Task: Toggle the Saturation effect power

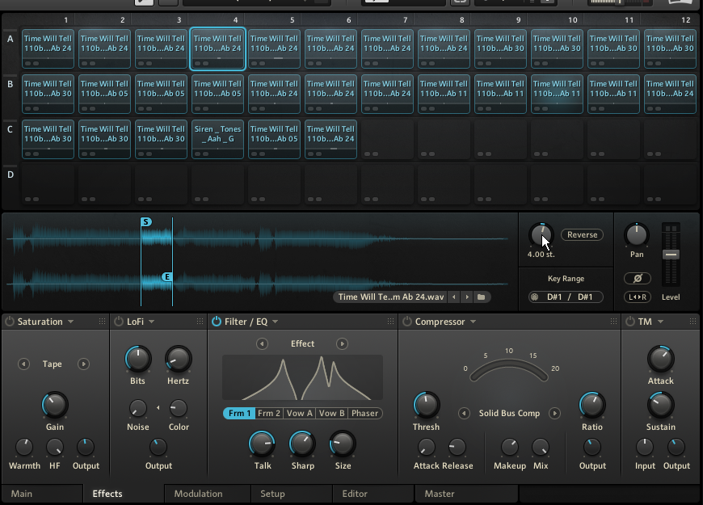Action: [10, 322]
